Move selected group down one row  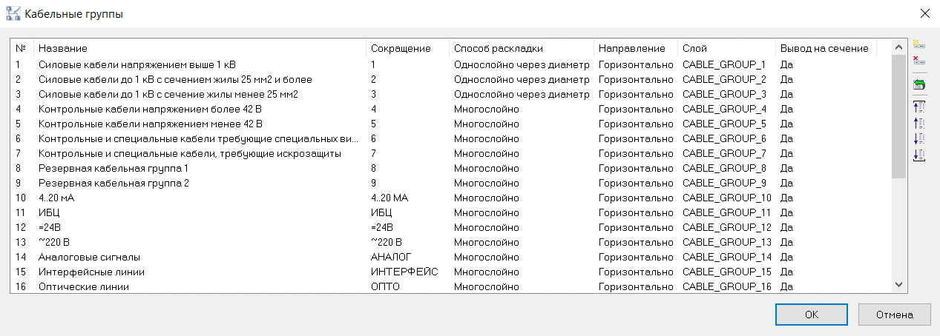coord(919,138)
